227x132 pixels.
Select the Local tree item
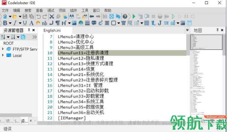tap(17, 56)
